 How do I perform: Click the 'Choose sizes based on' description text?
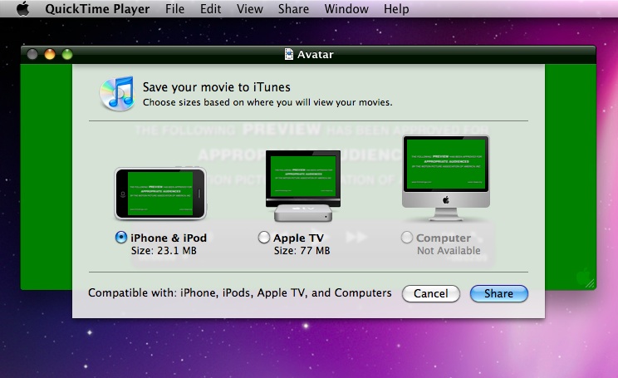tap(267, 102)
